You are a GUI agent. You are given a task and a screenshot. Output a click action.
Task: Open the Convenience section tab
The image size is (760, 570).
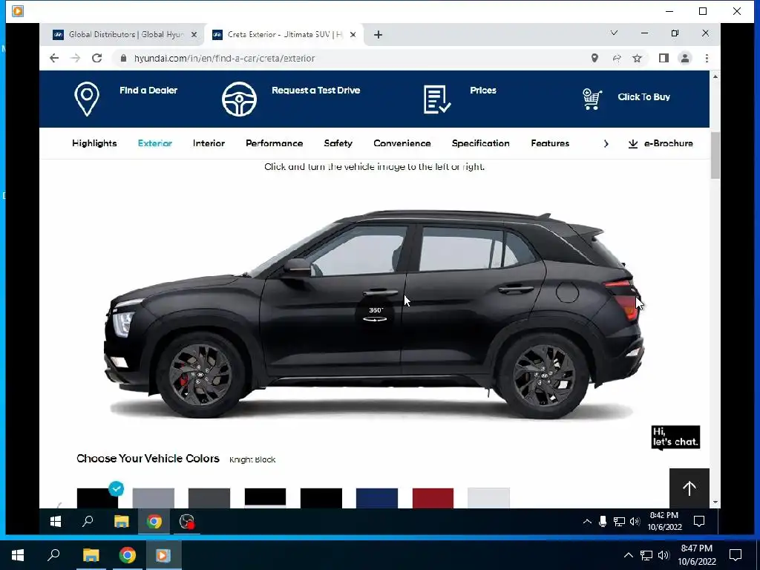pos(402,143)
